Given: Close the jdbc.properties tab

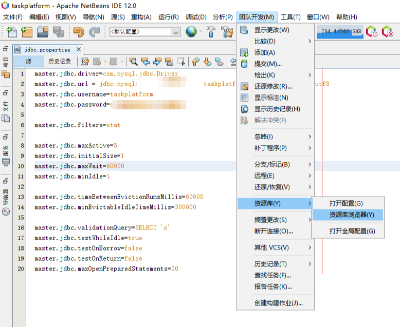Looking at the screenshot, I should coord(79,49).
